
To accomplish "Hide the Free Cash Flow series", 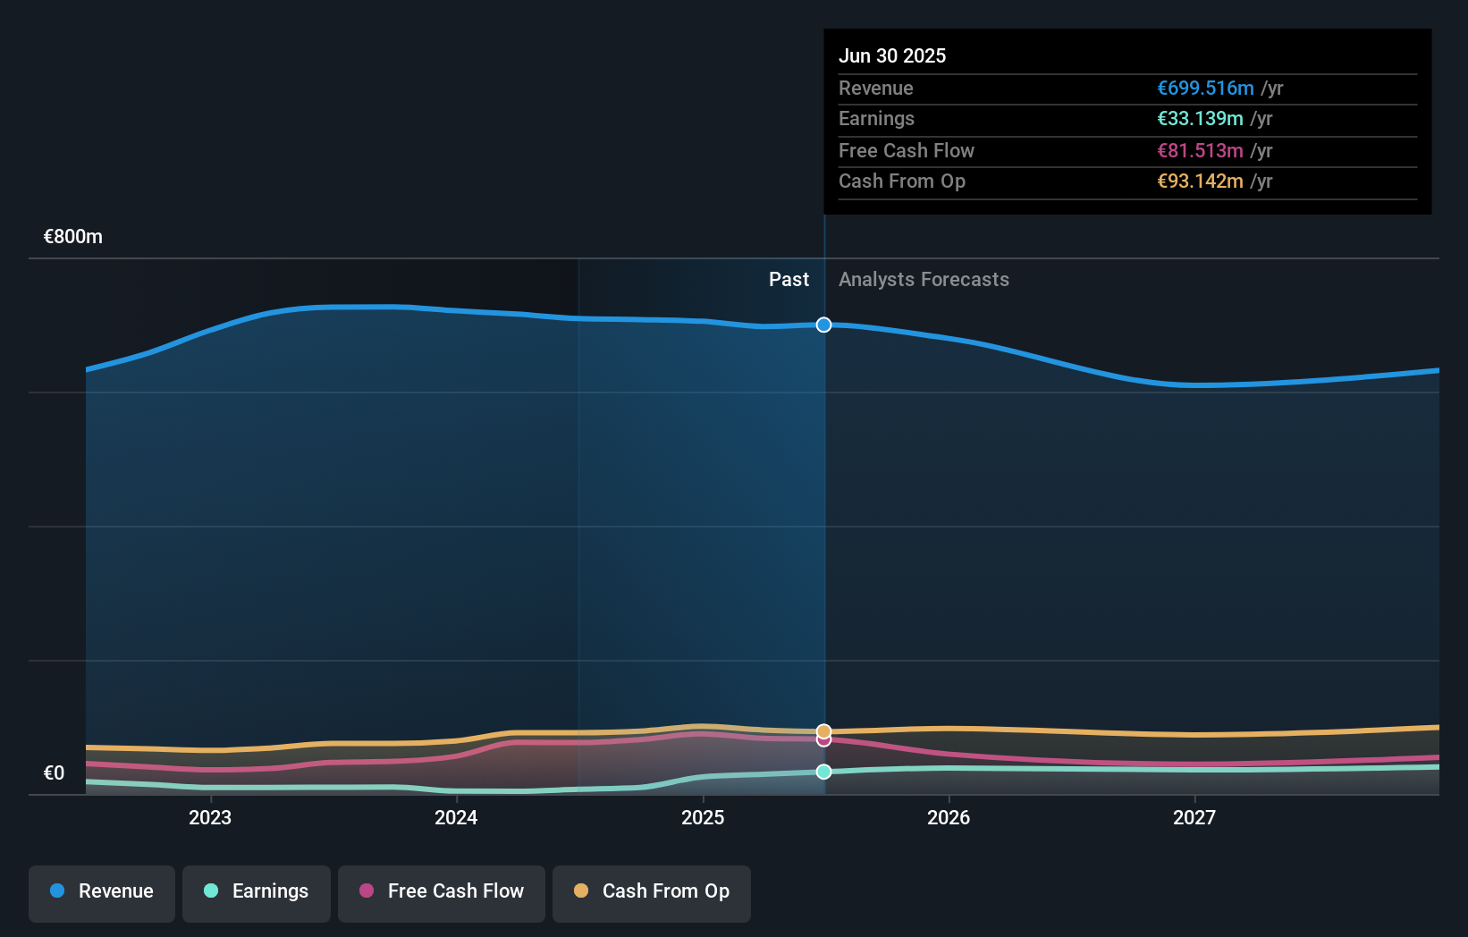I will (x=442, y=892).
